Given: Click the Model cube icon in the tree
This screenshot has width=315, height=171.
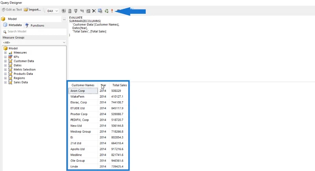Looking at the screenshot, I should point(6,48).
